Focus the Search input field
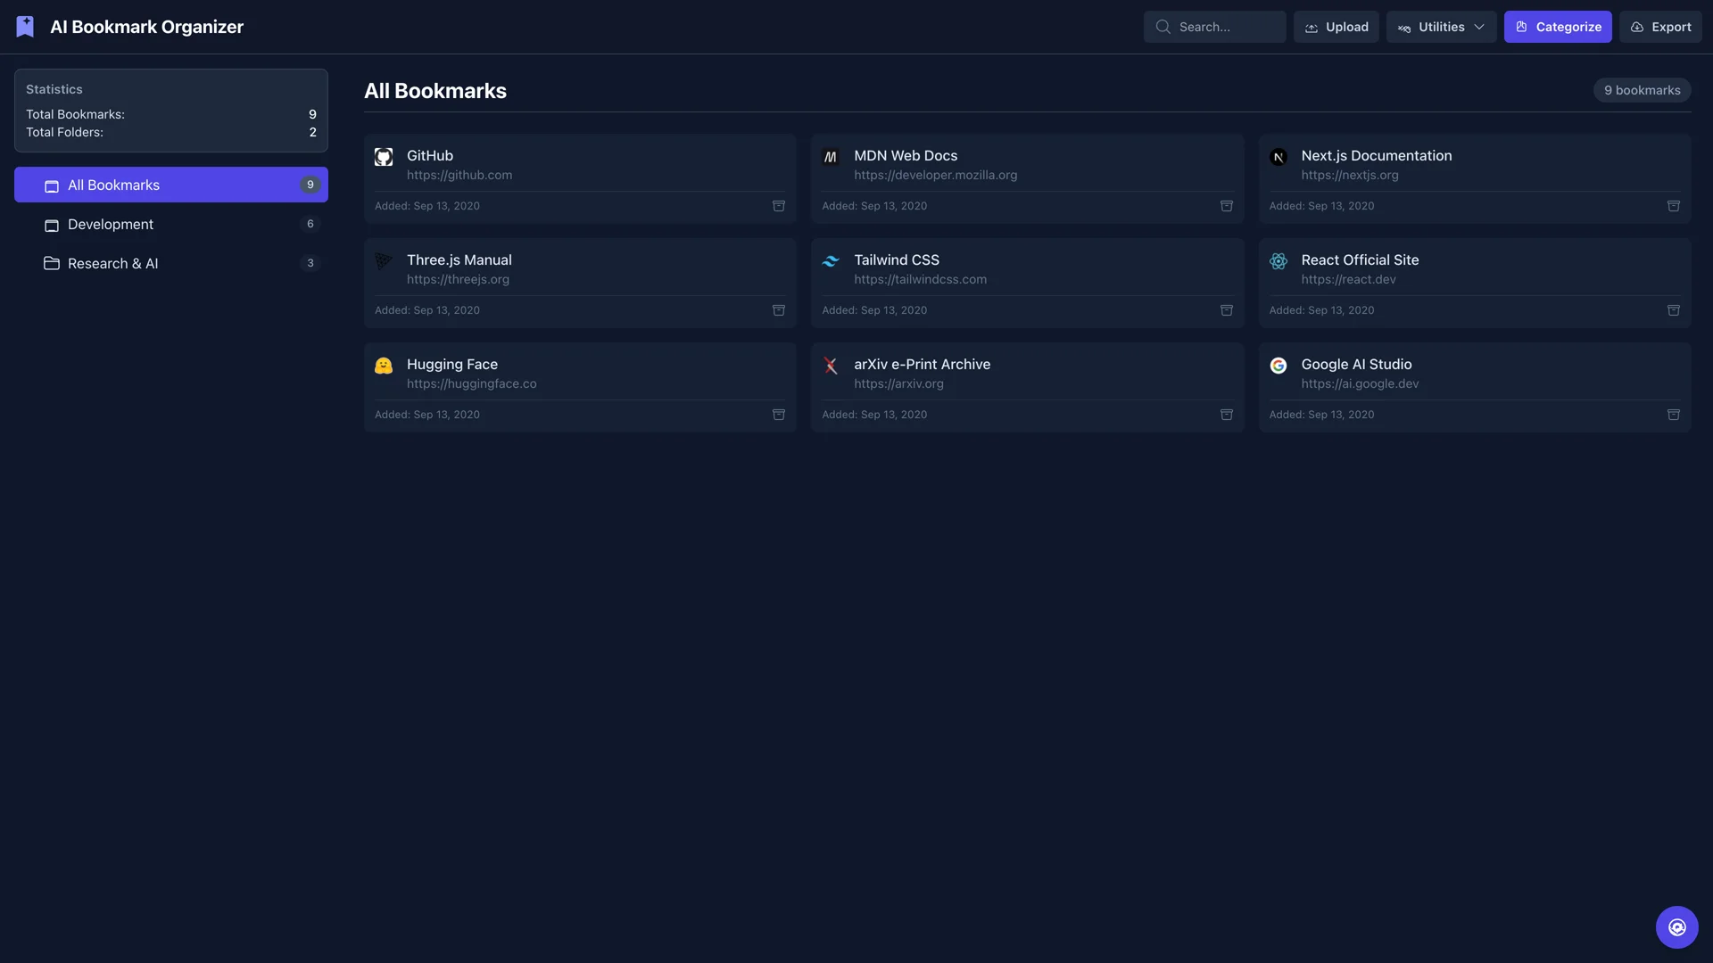 (1215, 27)
